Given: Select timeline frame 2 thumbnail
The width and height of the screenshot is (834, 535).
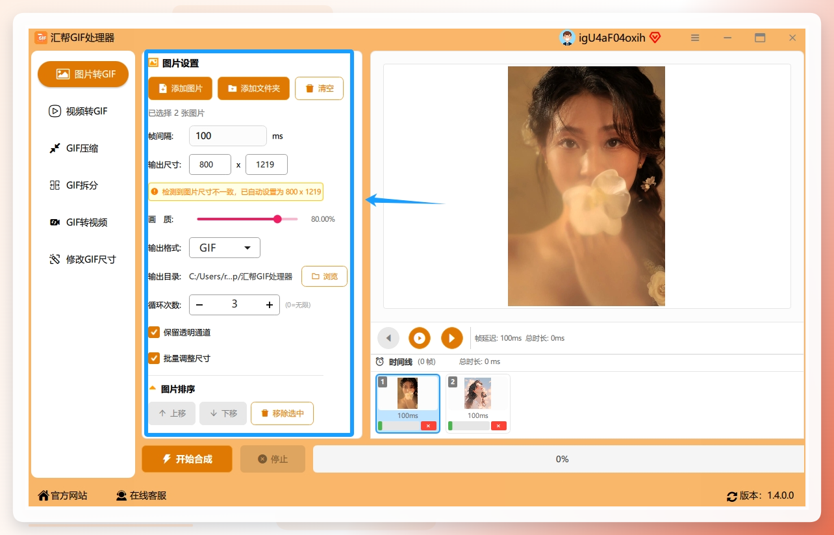Looking at the screenshot, I should (x=478, y=393).
